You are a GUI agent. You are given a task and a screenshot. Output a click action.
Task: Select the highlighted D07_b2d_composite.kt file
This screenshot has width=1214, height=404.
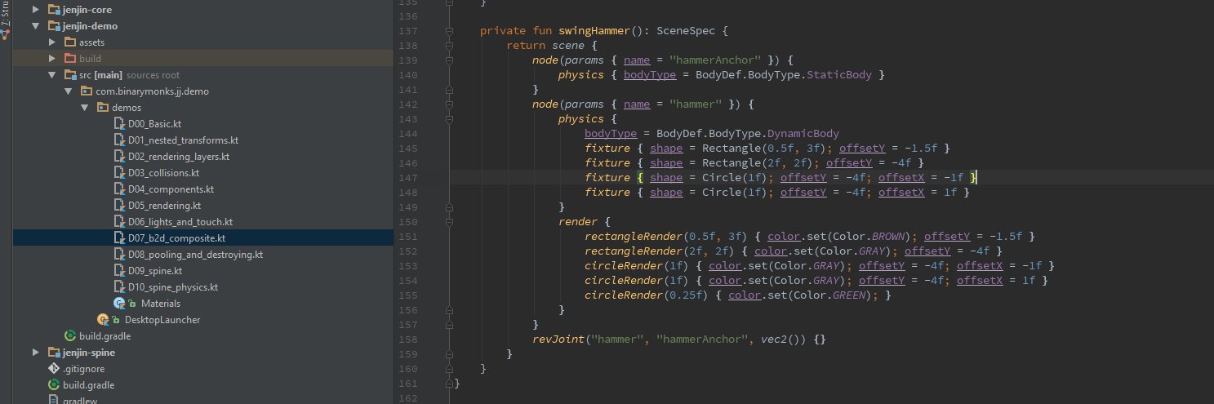point(176,238)
